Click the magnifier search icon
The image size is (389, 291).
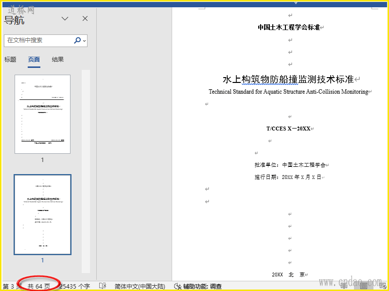tap(77, 40)
